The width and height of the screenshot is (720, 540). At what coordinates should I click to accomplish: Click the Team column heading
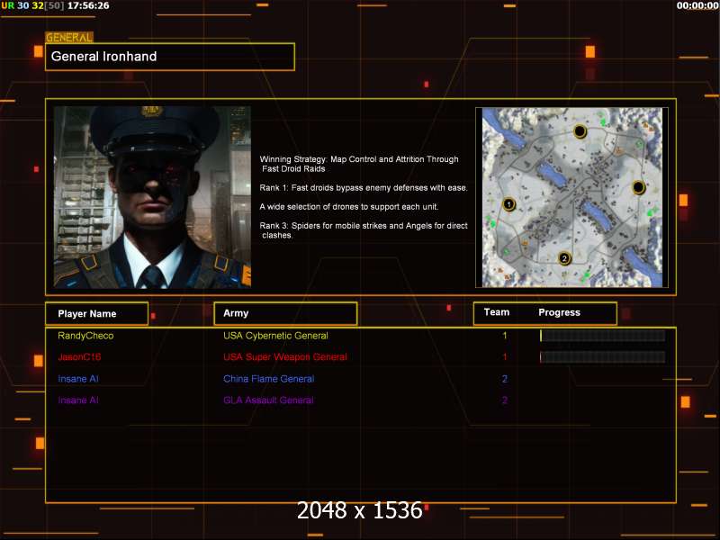pos(497,312)
